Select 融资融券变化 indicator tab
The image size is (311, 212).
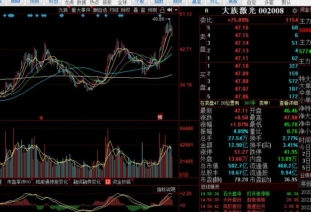[x=87, y=182]
